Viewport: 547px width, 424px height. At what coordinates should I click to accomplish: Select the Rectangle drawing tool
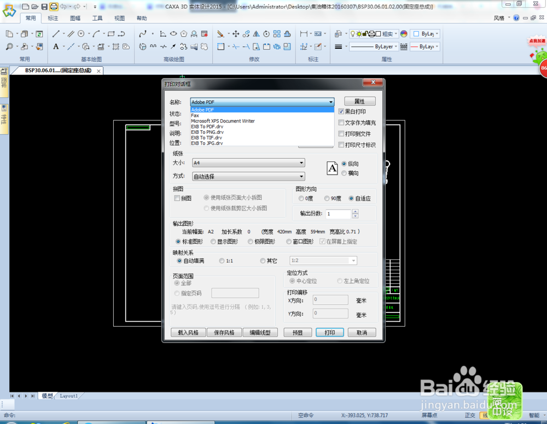pyautogui.click(x=111, y=34)
